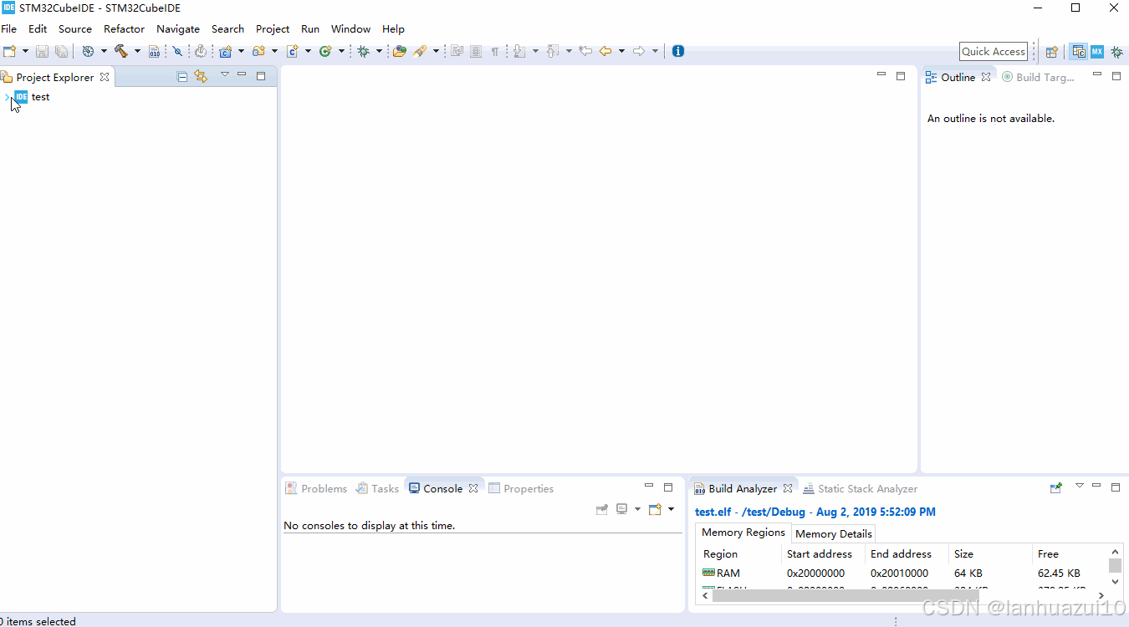Image resolution: width=1129 pixels, height=627 pixels.
Task: Click the Save toolbar icon
Action: tap(42, 51)
